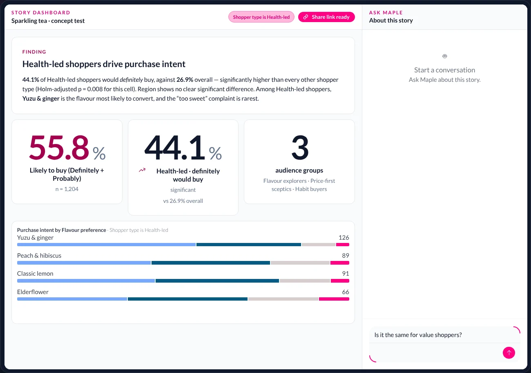Open the 3 audience groups card
The image size is (531, 373).
click(x=299, y=162)
